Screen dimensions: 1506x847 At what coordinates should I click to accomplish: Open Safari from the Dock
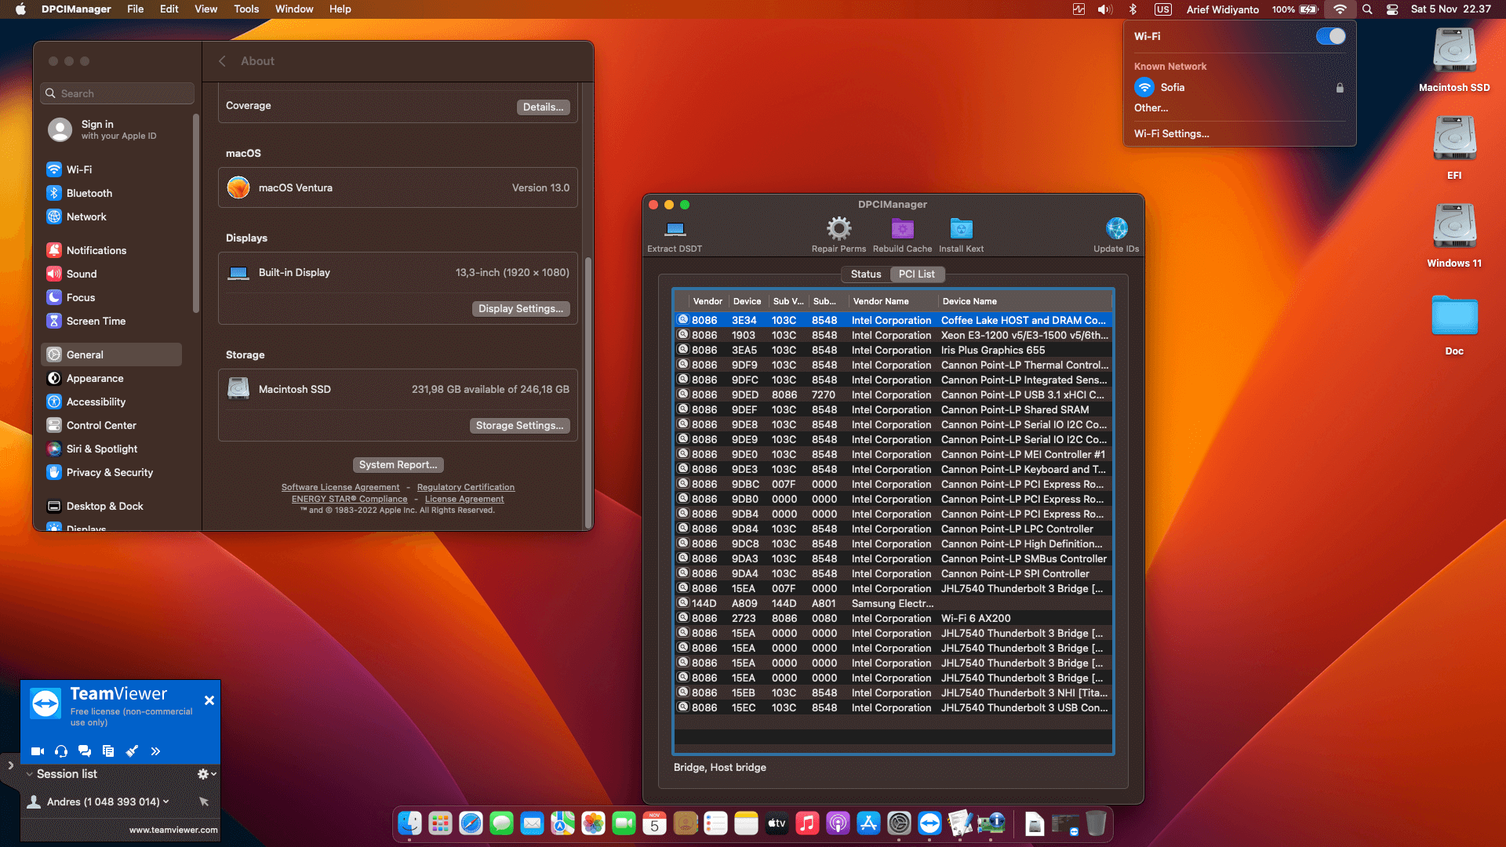coord(471,823)
